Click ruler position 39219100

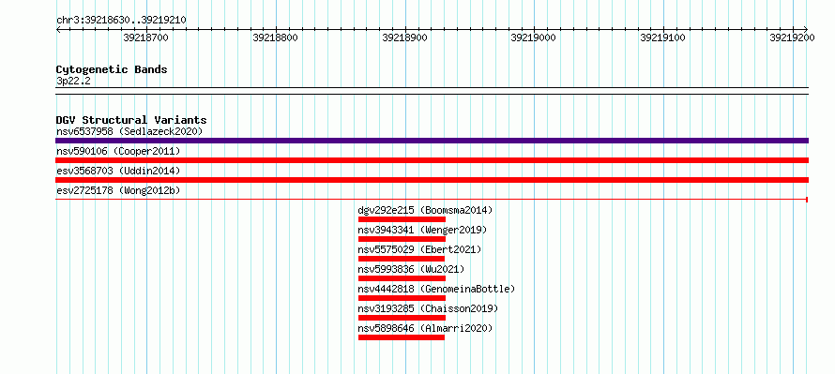(x=663, y=37)
